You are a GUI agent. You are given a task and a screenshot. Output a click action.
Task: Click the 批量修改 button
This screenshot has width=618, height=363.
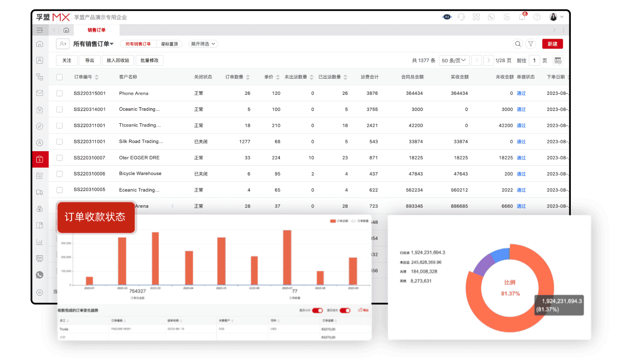(149, 61)
